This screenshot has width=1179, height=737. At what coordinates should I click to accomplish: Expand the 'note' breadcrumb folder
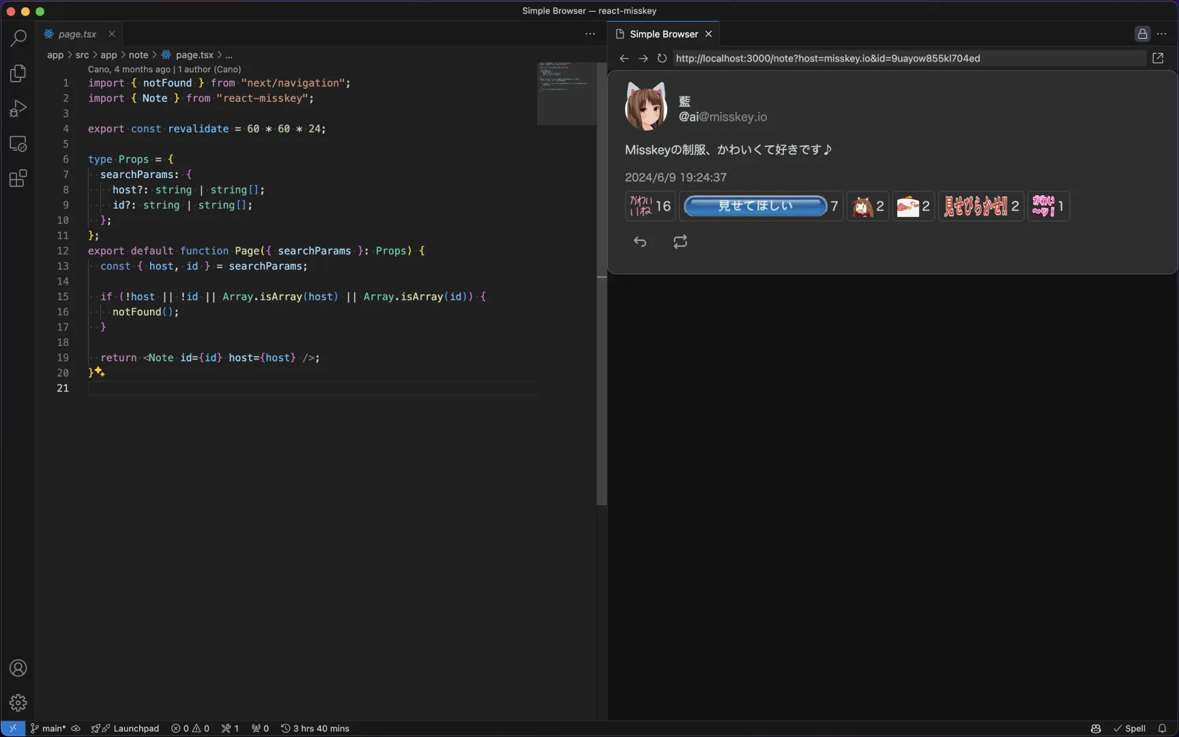click(139, 55)
